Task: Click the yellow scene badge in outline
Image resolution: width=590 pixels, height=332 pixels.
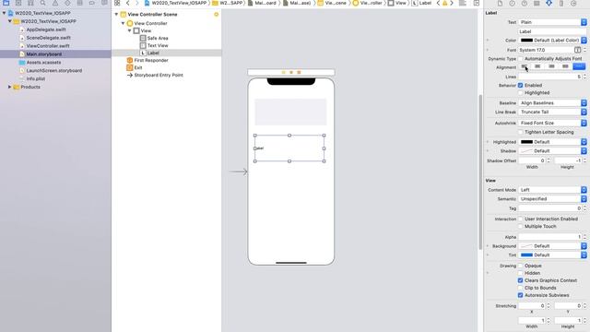Action: click(x=217, y=15)
